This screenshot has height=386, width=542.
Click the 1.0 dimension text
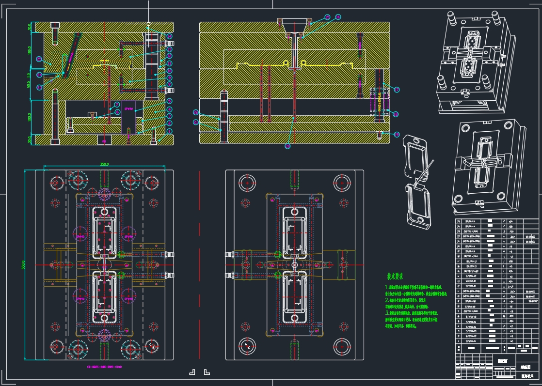click(x=29, y=75)
